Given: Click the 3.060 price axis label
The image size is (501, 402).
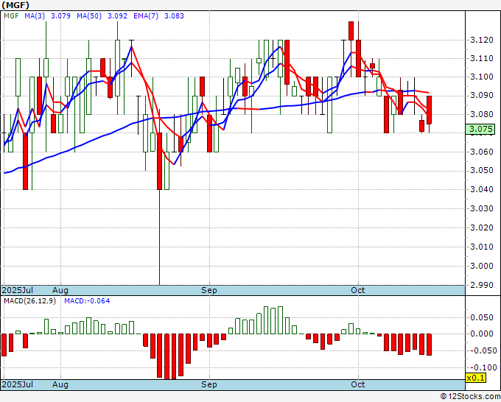Looking at the screenshot, I should pos(482,152).
